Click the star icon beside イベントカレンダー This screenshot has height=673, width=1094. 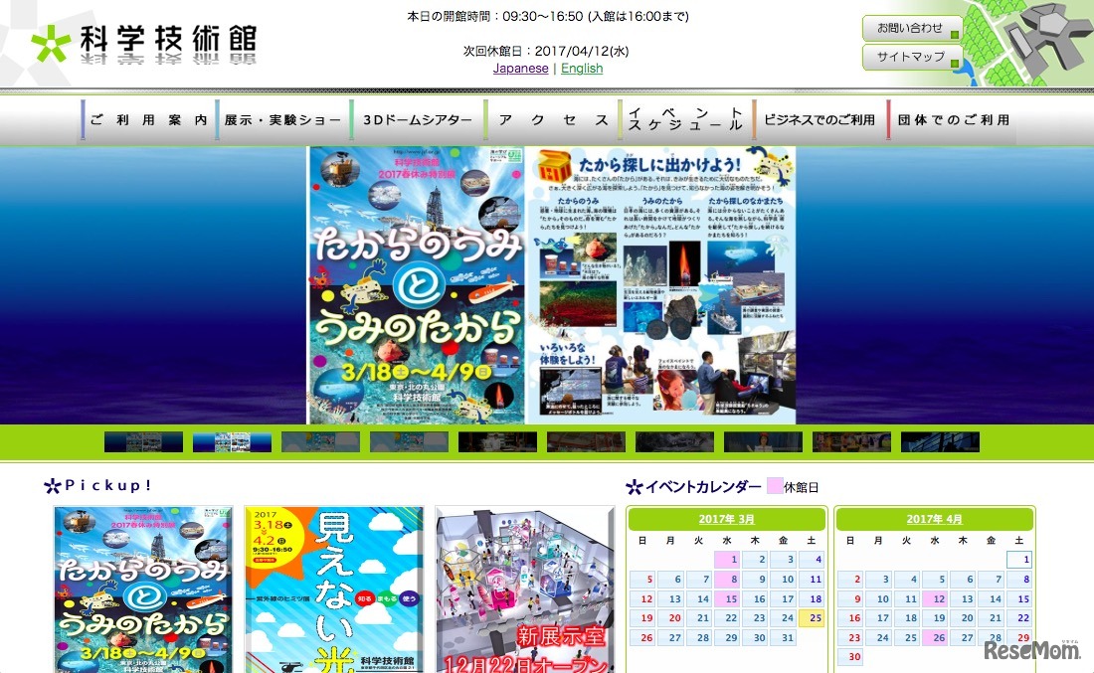[635, 487]
